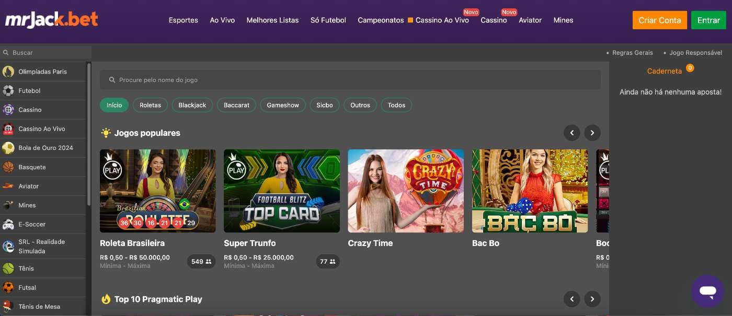
Task: Click the mrjack.bet logo
Action: tap(52, 19)
